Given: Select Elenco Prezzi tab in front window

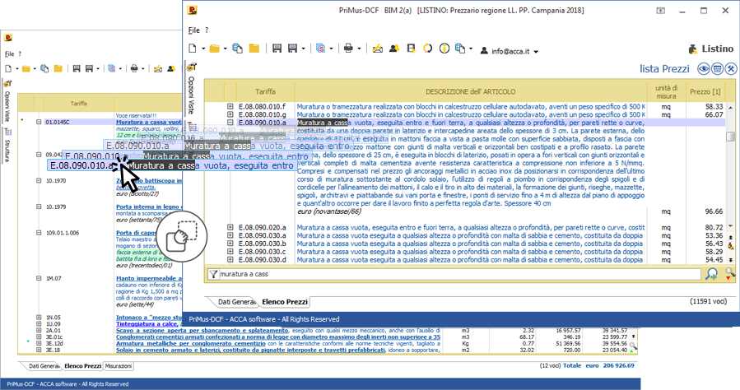Looking at the screenshot, I should click(x=285, y=302).
